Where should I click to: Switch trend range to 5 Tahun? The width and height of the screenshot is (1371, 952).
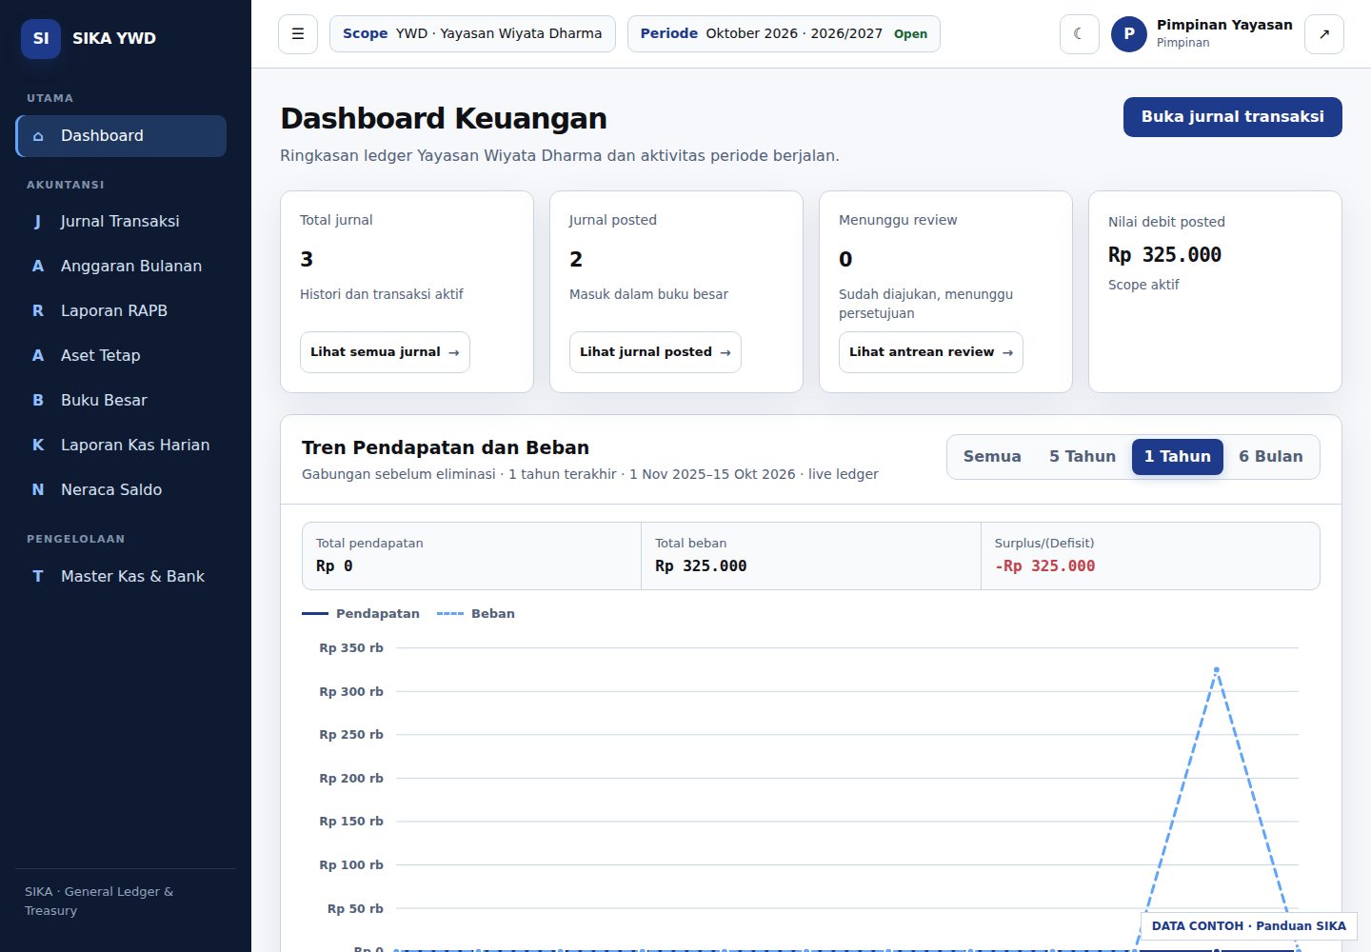tap(1083, 457)
